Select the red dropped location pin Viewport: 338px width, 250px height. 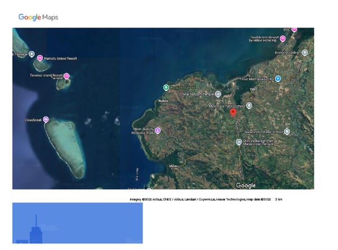click(x=233, y=112)
